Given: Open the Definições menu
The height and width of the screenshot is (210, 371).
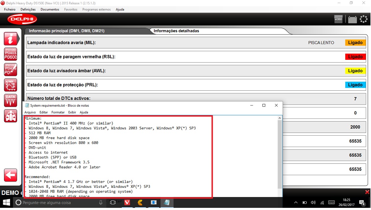Looking at the screenshot, I should (x=28, y=10).
